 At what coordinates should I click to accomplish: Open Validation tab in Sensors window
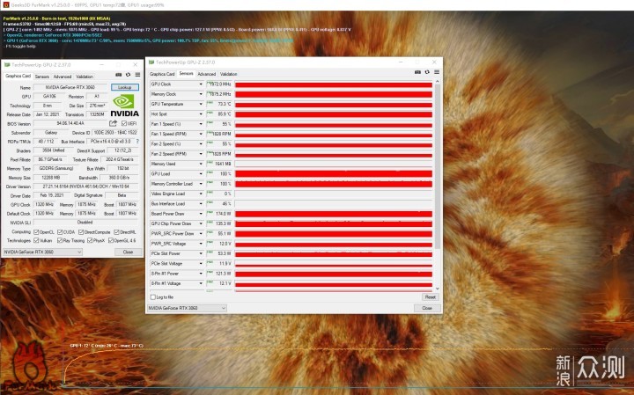coord(228,74)
